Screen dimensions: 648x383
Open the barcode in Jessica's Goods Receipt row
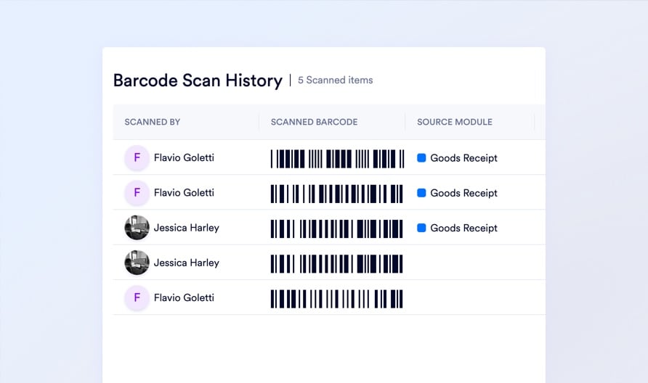pyautogui.click(x=337, y=228)
